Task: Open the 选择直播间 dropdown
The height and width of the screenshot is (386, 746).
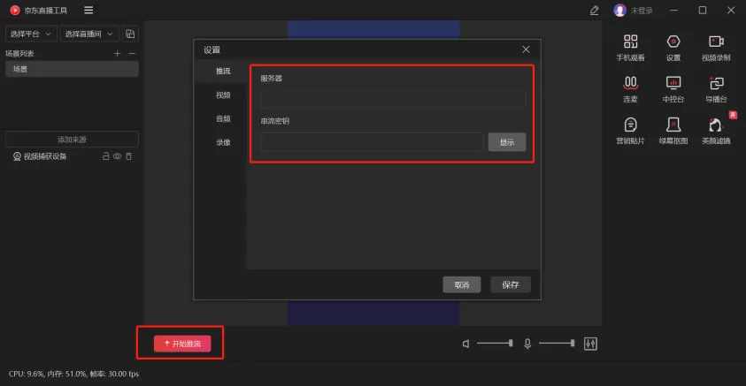Action: click(89, 34)
